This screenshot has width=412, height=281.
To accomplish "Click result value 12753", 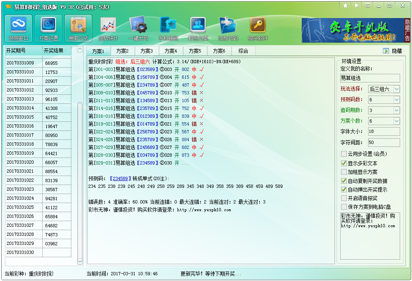I will pos(51,72).
